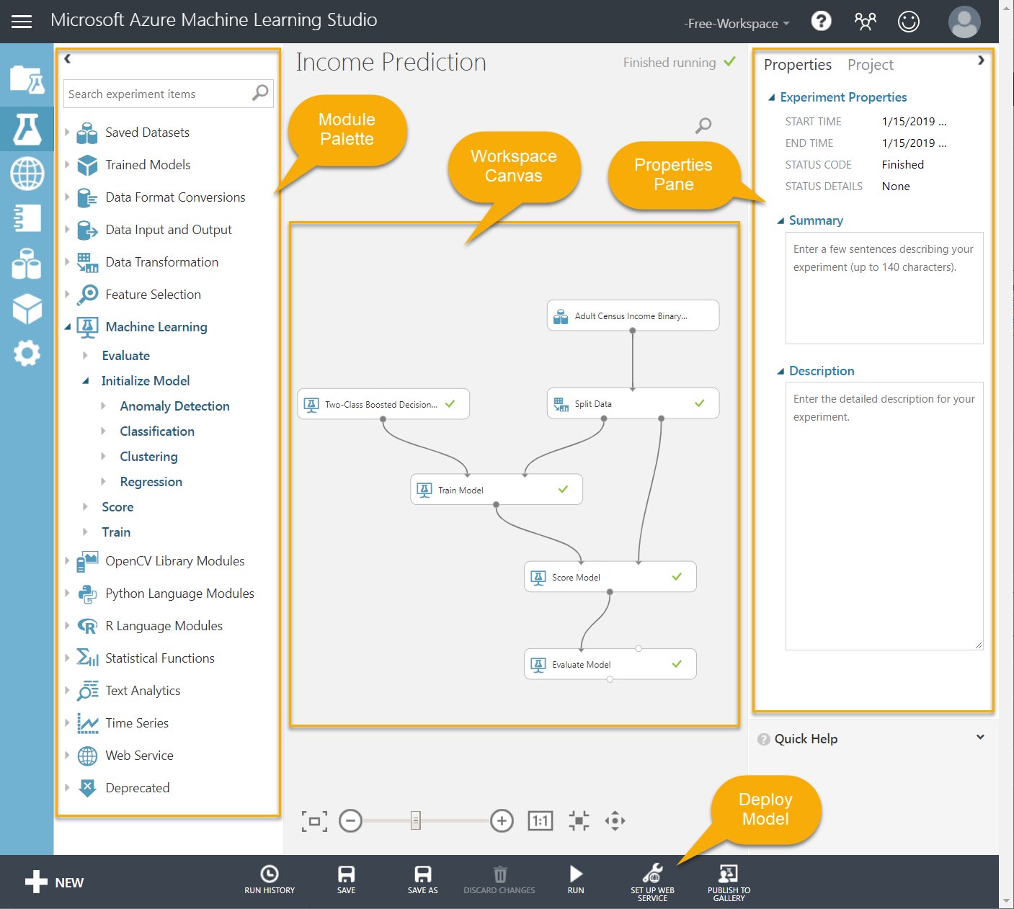Click the 1:1 actual size zoom icon
This screenshot has width=1014, height=909.
pyautogui.click(x=541, y=820)
